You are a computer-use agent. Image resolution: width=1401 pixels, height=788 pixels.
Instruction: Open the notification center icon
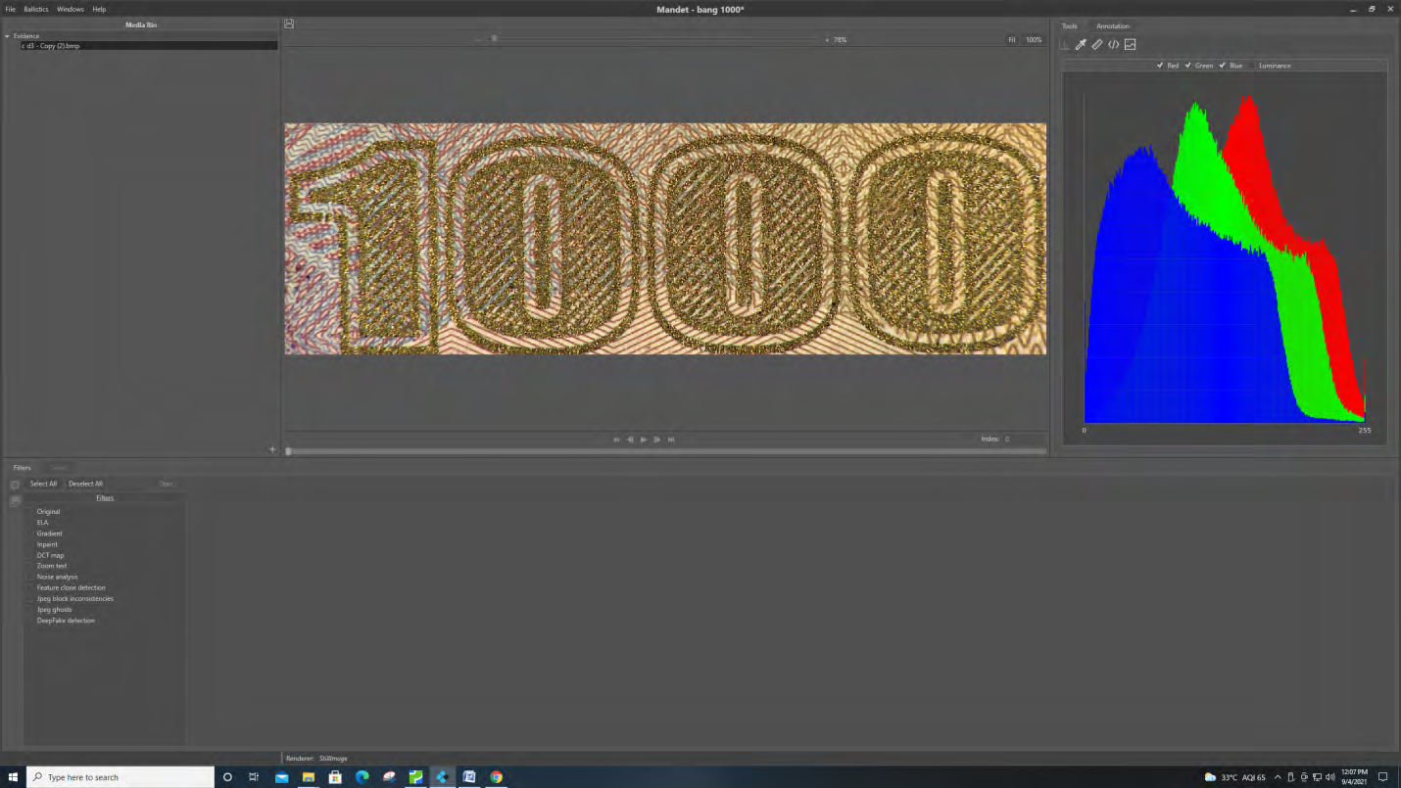click(1382, 777)
